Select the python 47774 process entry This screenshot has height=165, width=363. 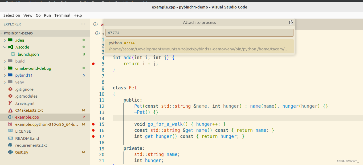point(199,46)
